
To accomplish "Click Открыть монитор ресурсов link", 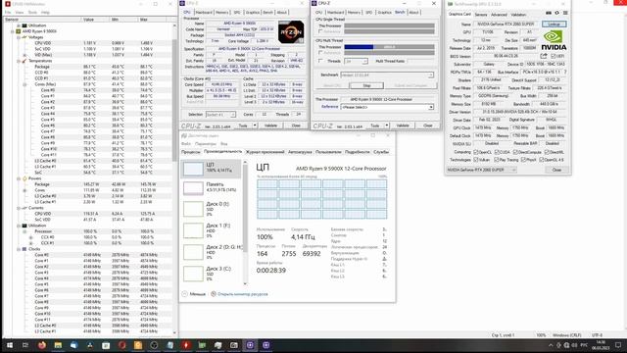I will pyautogui.click(x=243, y=294).
